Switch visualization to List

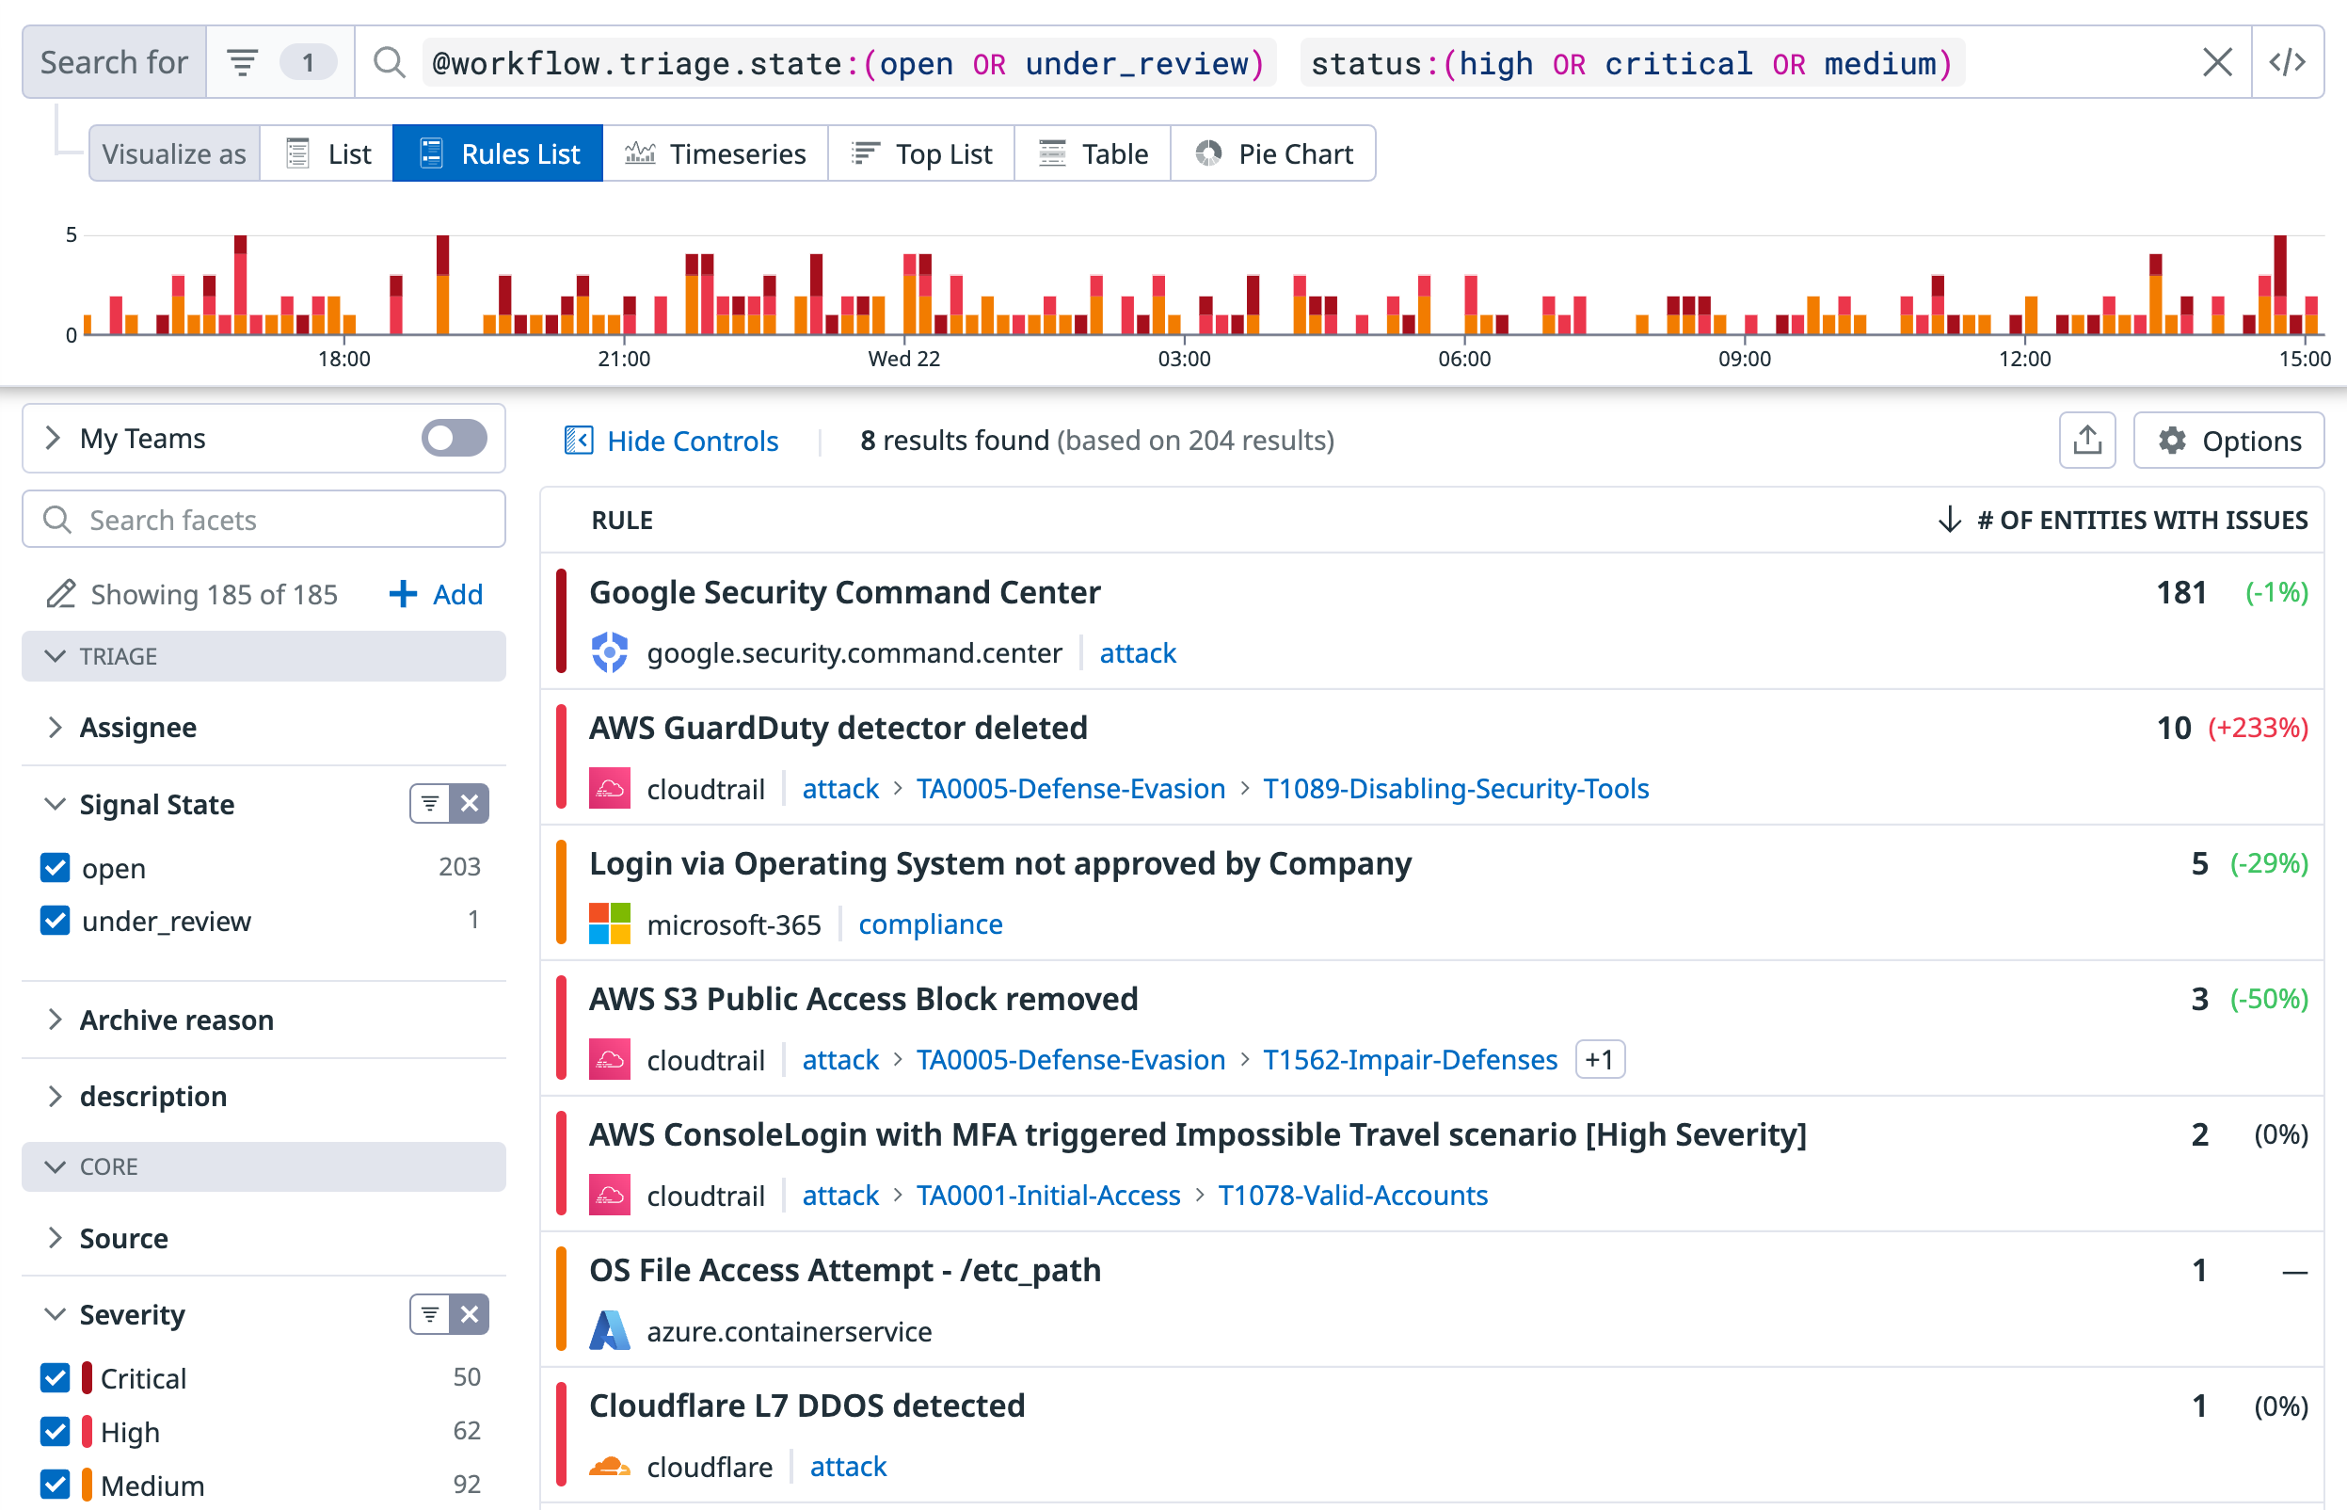327,153
